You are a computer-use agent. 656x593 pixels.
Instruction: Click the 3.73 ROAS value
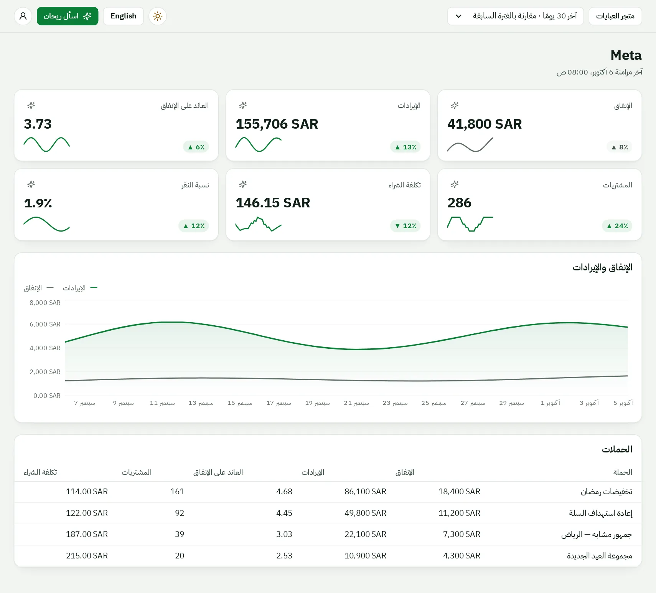point(38,124)
